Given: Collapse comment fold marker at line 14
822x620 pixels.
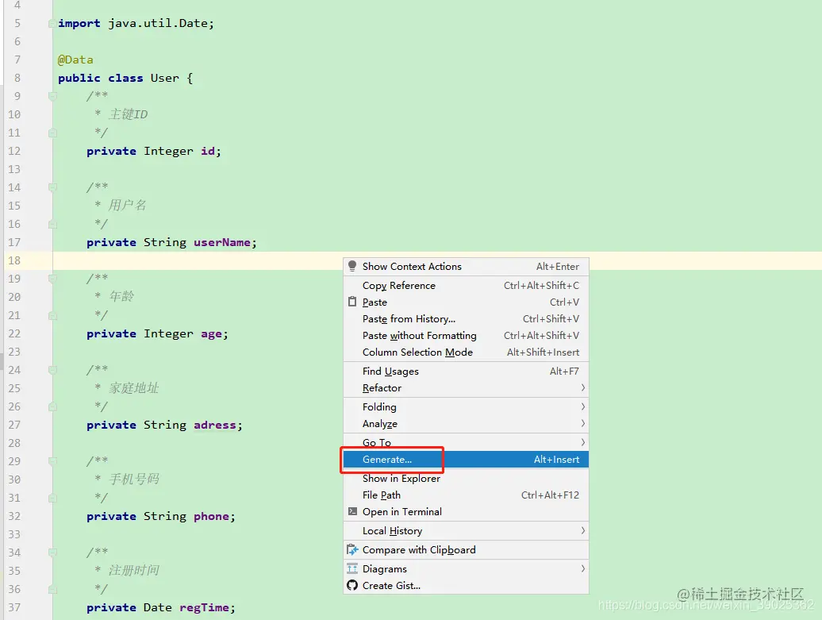Looking at the screenshot, I should [x=52, y=187].
